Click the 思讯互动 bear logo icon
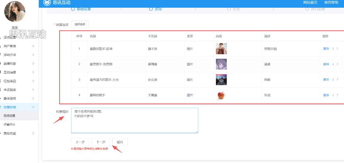344x163 pixels. (x=47, y=3)
